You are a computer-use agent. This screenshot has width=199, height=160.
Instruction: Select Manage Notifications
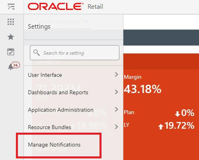point(54,145)
